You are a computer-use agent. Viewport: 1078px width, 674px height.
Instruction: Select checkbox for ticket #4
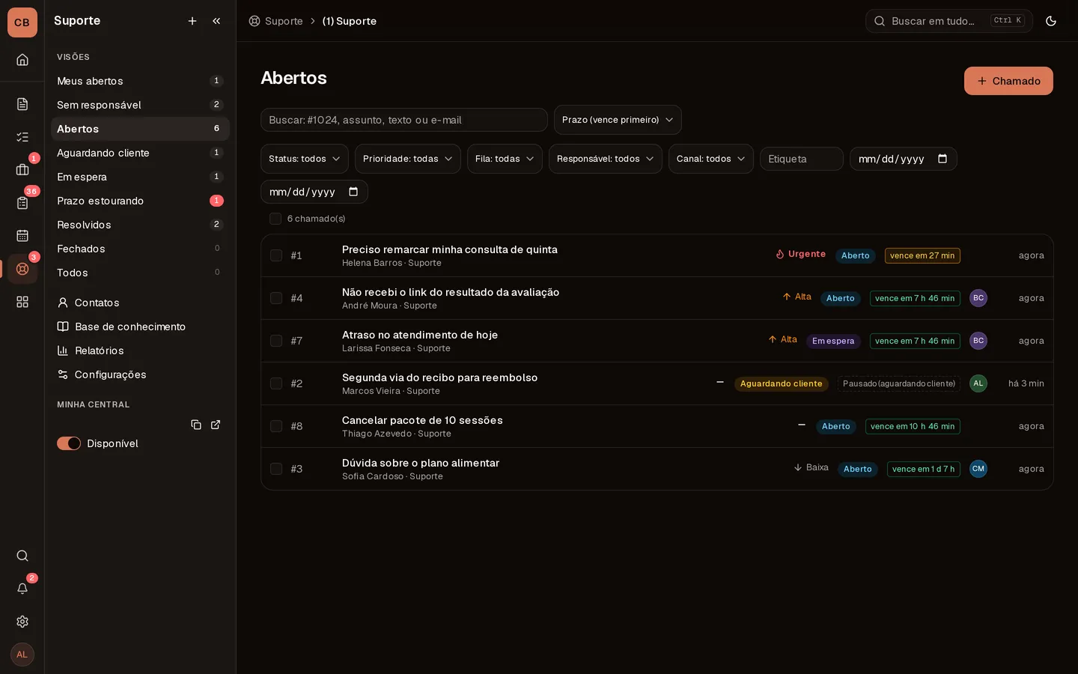[x=276, y=298]
